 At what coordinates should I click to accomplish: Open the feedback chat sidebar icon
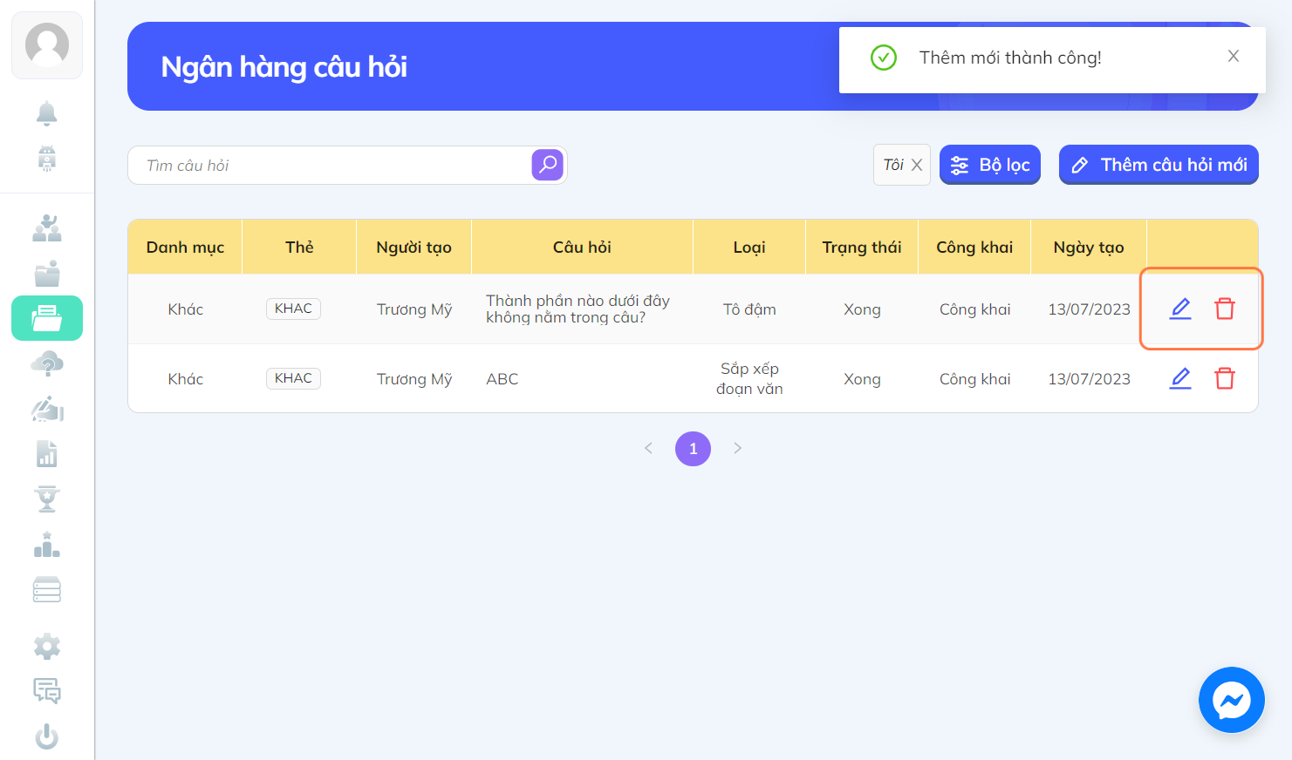point(47,691)
